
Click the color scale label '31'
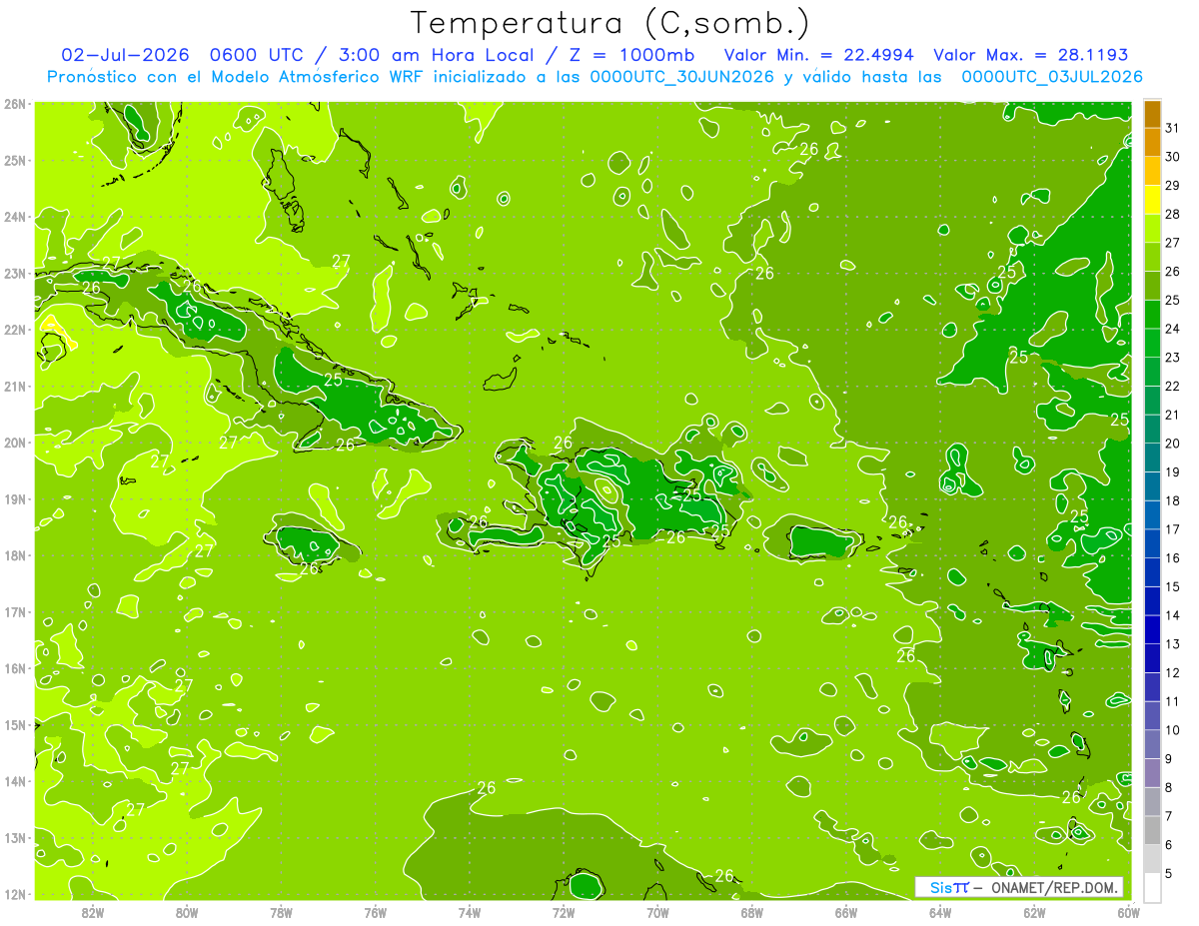(1172, 128)
